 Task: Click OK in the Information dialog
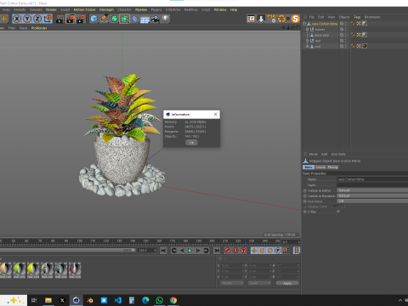[191, 143]
